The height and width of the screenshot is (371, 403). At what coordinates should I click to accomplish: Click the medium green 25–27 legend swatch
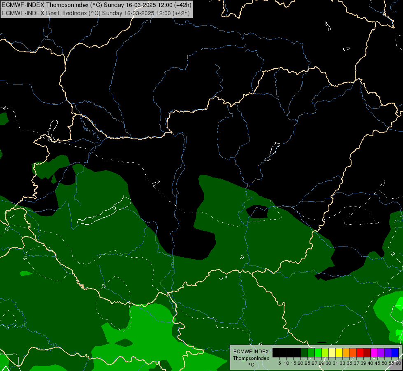tap(311, 352)
